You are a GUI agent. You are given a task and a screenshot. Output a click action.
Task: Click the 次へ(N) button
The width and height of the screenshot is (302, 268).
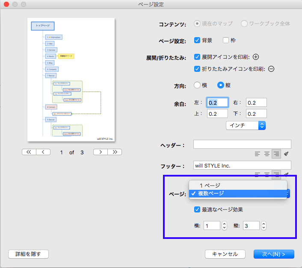click(274, 254)
